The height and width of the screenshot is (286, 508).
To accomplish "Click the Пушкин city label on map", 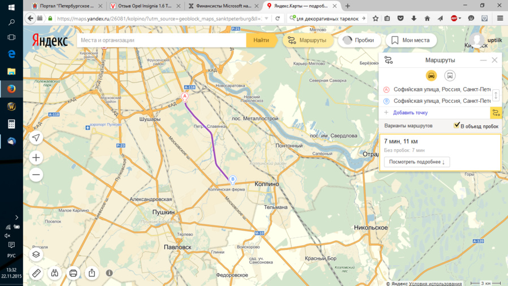I will (163, 212).
